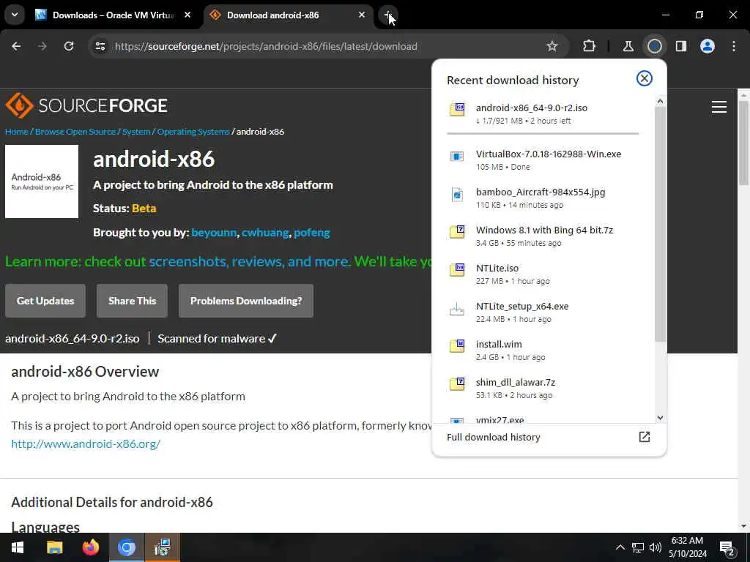Open the tab search dropdown arrow
Screen dimensions: 750x562
(x=15, y=15)
